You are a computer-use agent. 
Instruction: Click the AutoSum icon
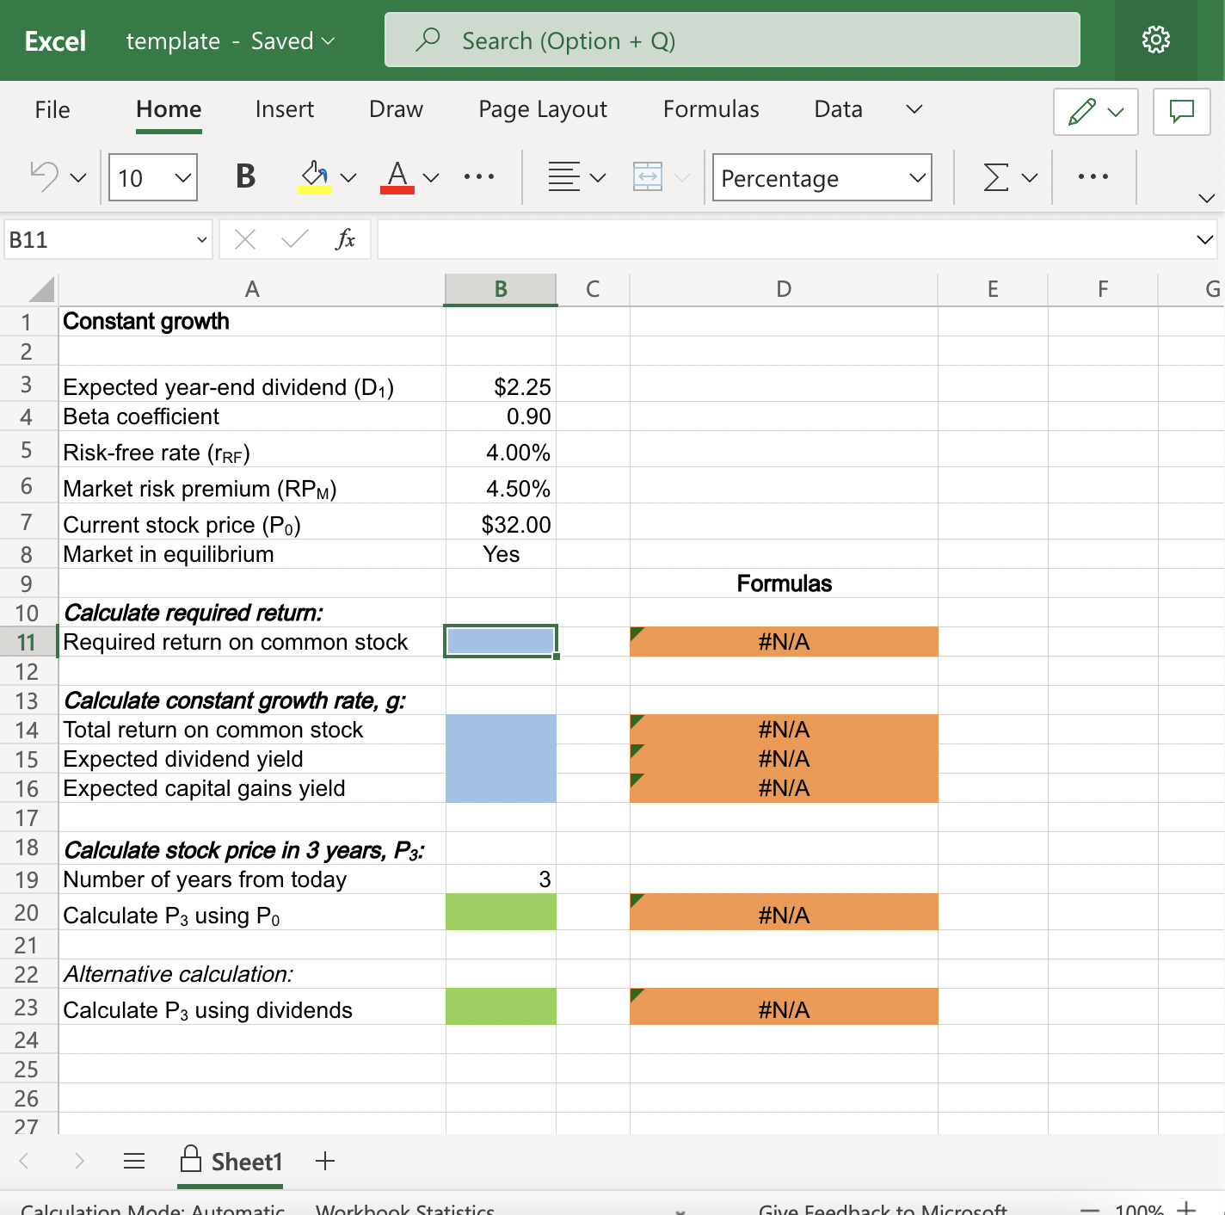(994, 176)
